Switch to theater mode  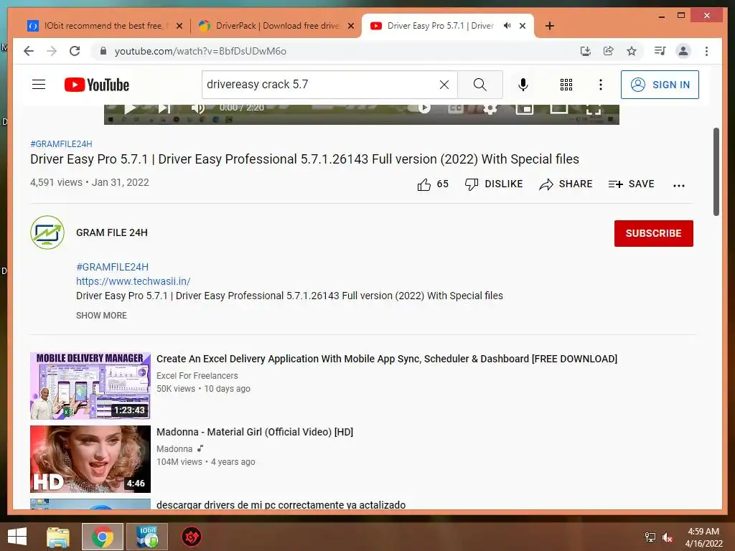[558, 108]
